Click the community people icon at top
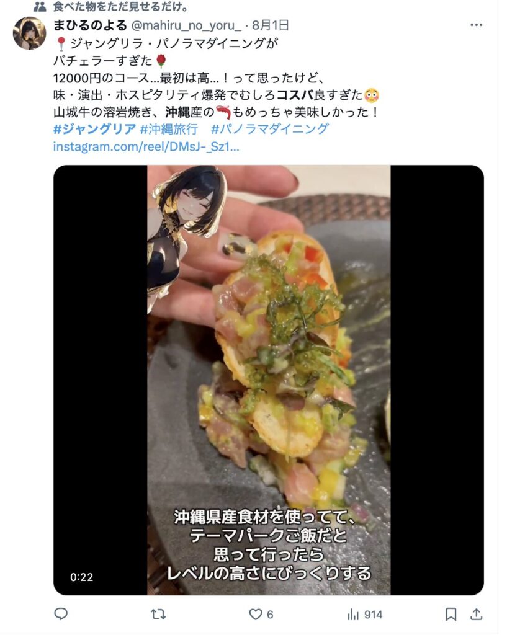 point(40,6)
